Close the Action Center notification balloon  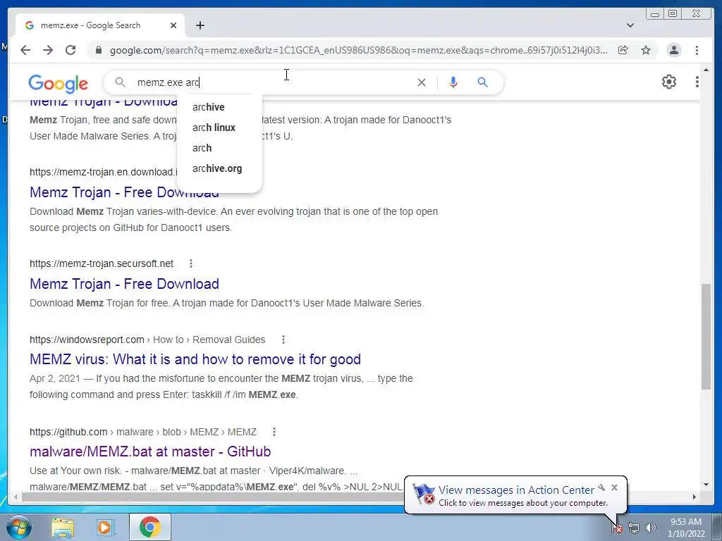[614, 487]
